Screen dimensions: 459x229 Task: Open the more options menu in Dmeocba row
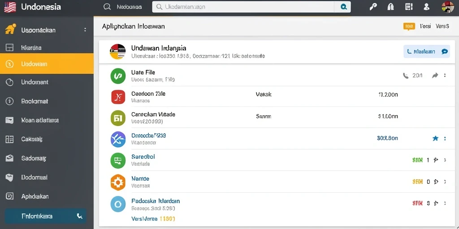[x=445, y=139]
